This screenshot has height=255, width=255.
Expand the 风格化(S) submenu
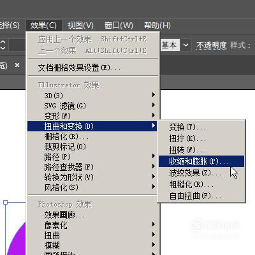pos(93,187)
